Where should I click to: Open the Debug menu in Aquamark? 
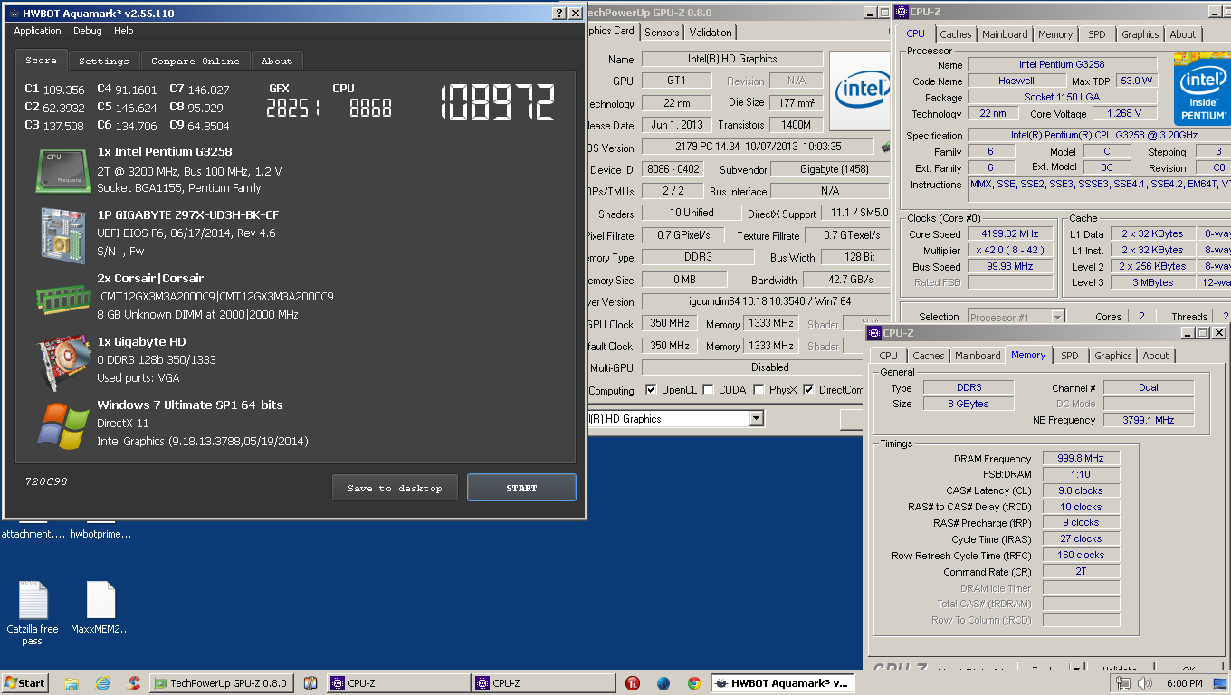[88, 31]
